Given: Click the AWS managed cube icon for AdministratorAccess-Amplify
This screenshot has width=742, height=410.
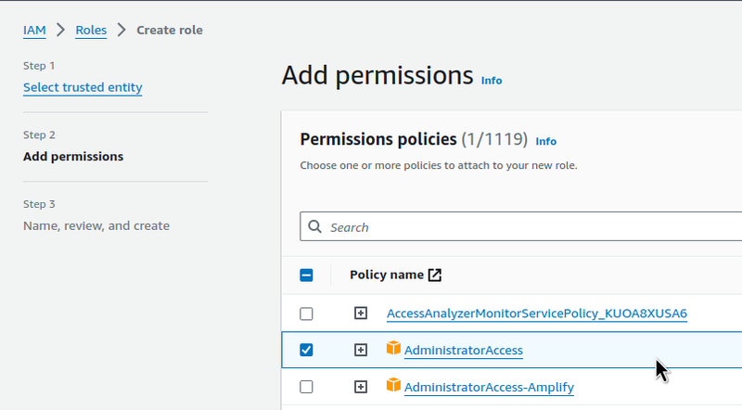Looking at the screenshot, I should pos(393,385).
